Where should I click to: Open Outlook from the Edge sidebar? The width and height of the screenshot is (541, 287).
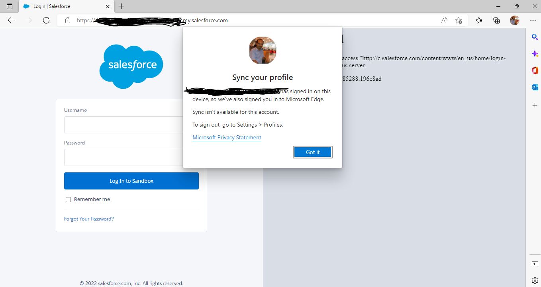click(x=535, y=87)
